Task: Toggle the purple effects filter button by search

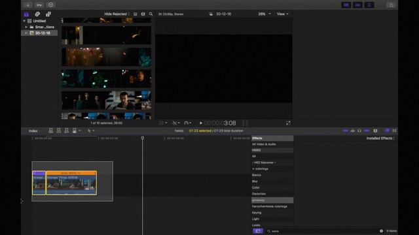Action: [258, 231]
